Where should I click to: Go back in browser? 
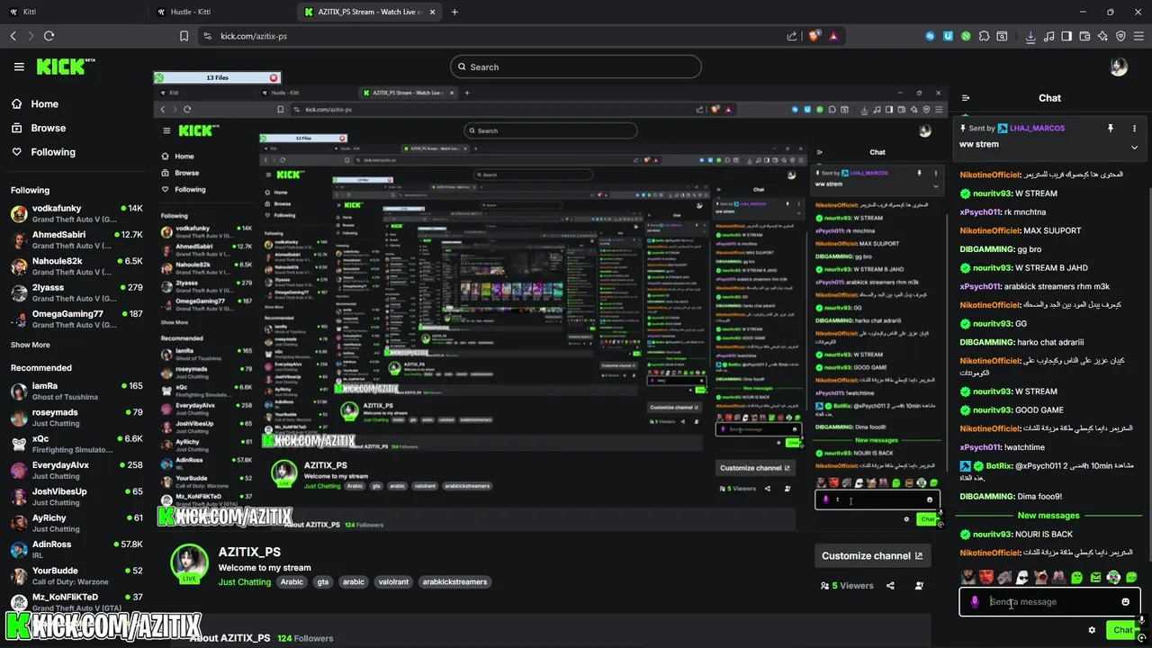pyautogui.click(x=13, y=36)
